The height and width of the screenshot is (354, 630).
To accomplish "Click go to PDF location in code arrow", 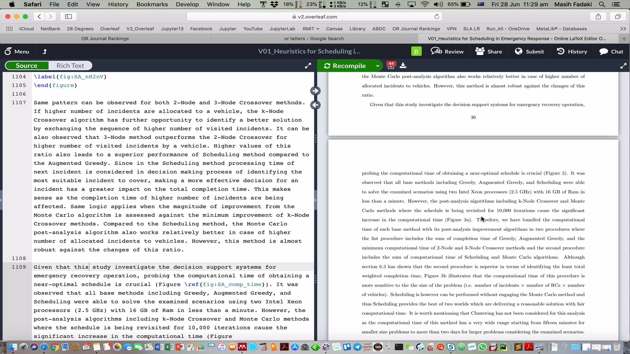I will 315,105.
